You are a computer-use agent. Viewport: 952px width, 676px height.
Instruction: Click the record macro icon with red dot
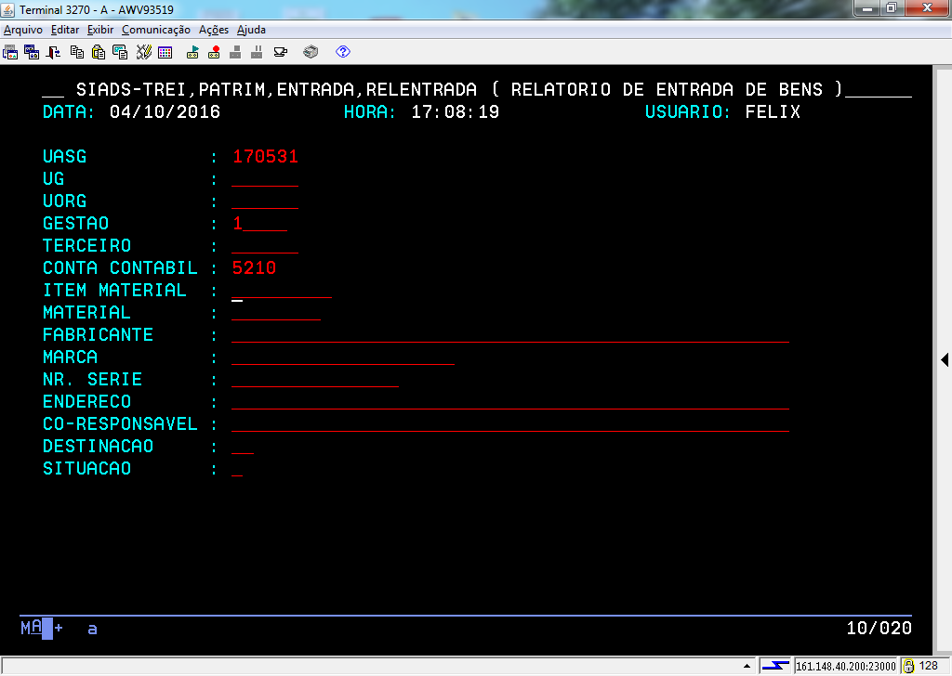point(214,52)
